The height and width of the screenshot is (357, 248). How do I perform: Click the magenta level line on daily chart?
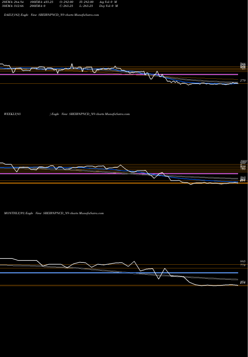point(119,74)
